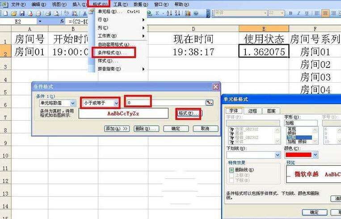This screenshot has height=219, width=341.
Task: Expand the 行 row submenu
Action: [x=122, y=20]
